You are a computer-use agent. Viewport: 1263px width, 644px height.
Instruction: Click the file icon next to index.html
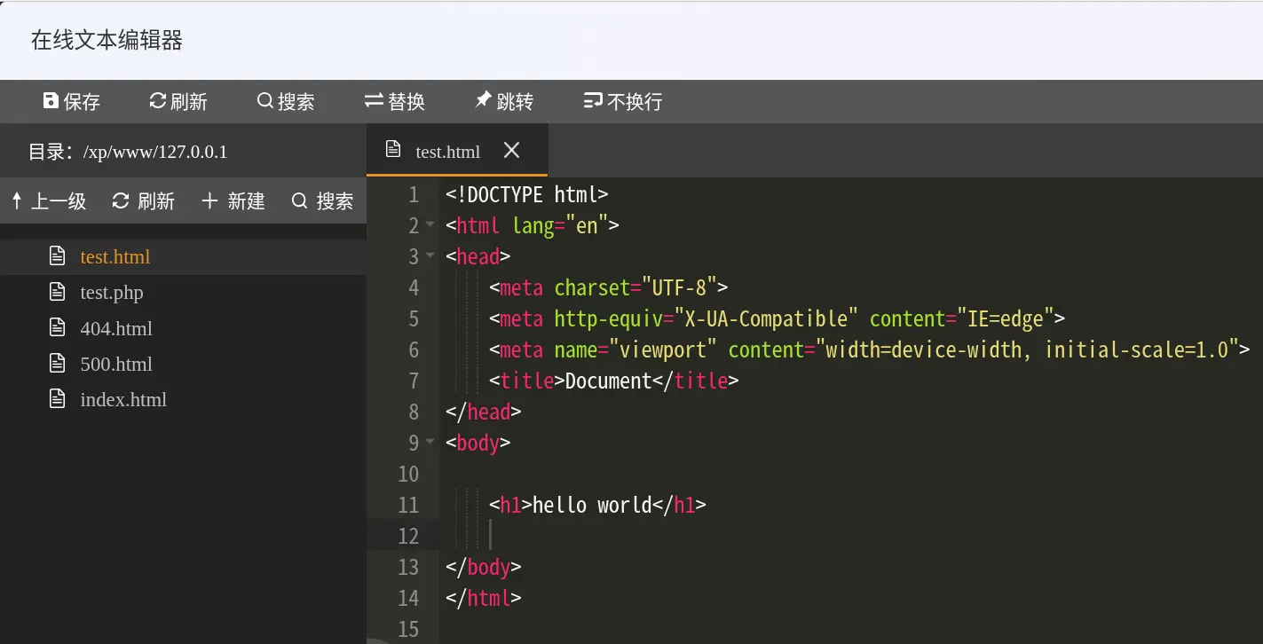(58, 399)
